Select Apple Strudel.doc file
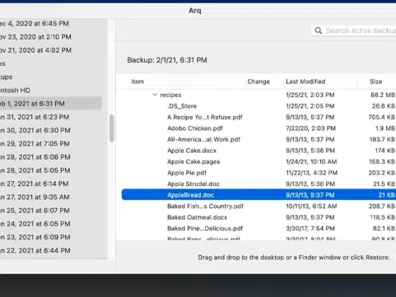Screen dimensions: 396x297 click(x=193, y=184)
